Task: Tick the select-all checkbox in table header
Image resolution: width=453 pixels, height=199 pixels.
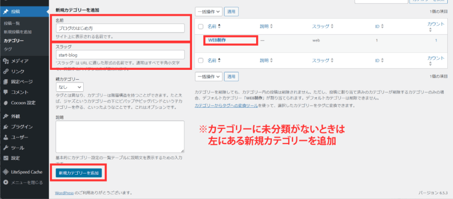Action: [201, 27]
